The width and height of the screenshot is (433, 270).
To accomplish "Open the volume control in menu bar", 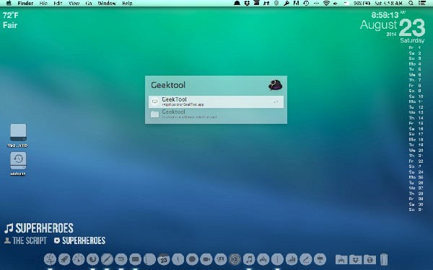I will click(x=336, y=4).
